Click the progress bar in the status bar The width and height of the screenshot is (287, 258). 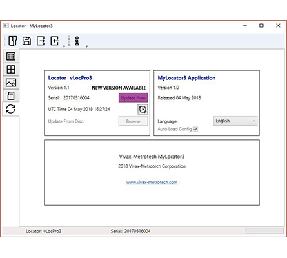[264, 231]
